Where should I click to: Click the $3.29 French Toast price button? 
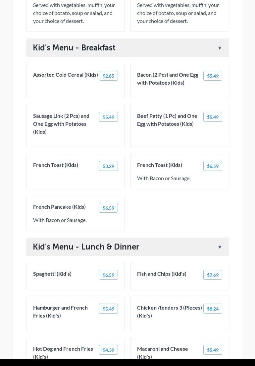[x=108, y=166]
